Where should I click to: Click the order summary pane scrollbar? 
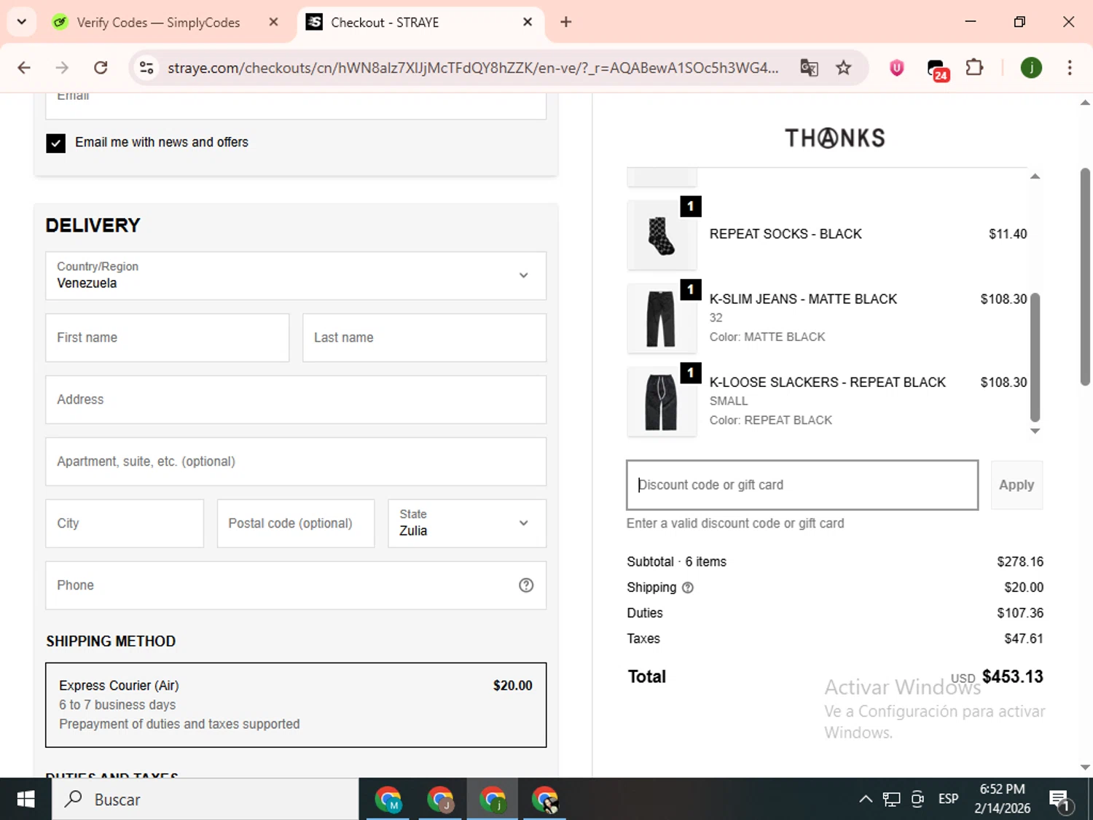click(1085, 277)
